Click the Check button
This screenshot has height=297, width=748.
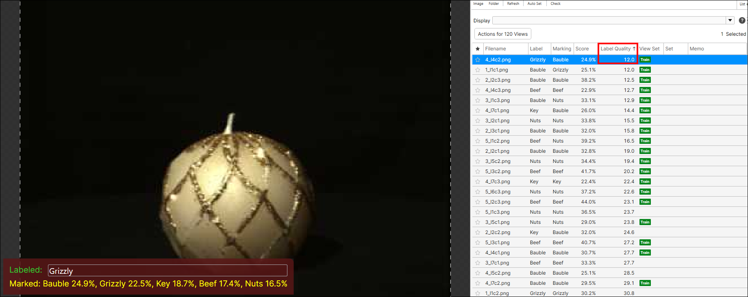click(555, 4)
